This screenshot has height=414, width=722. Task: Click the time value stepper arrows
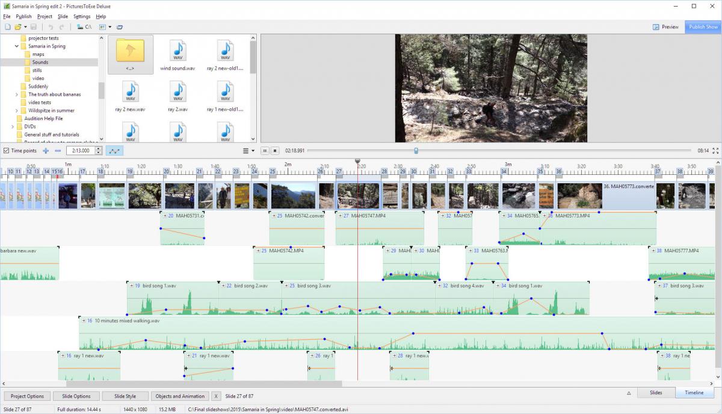[99, 151]
